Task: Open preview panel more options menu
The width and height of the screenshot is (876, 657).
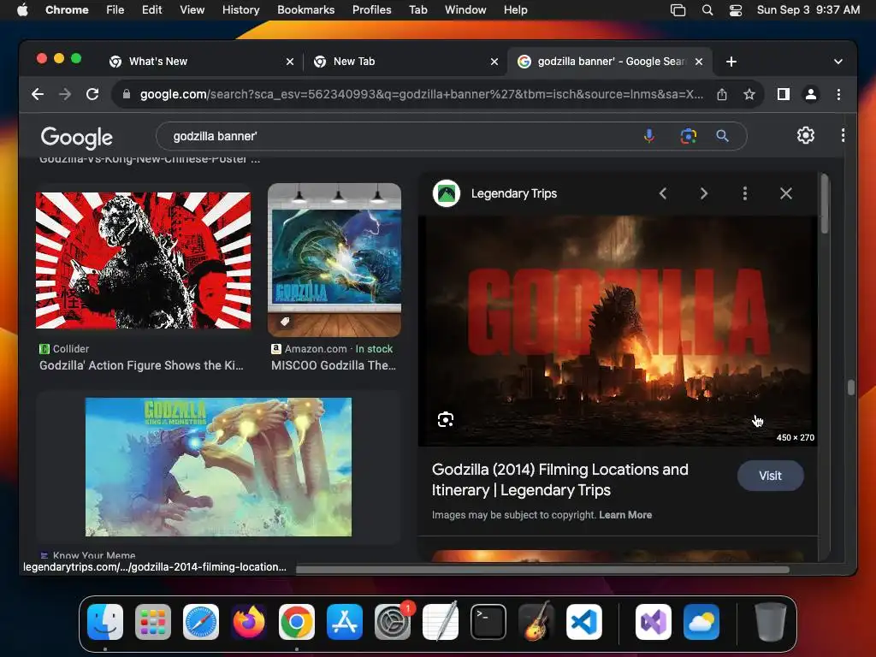Action: (x=745, y=193)
